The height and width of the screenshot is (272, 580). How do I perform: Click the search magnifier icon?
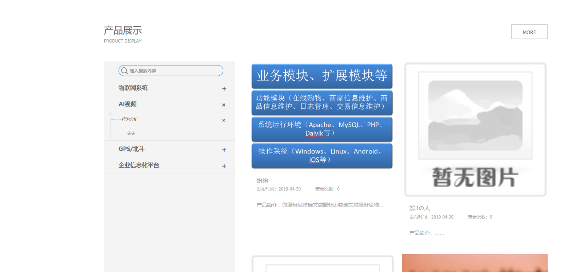[124, 71]
